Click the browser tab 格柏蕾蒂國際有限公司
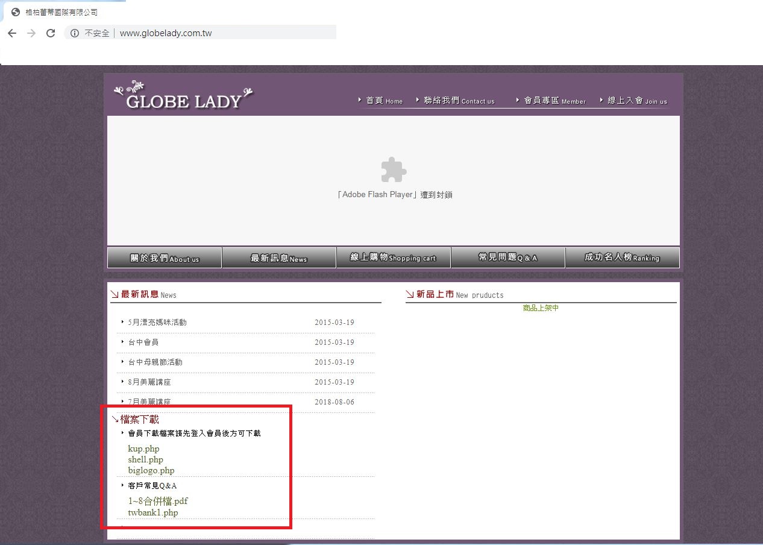 click(x=61, y=12)
